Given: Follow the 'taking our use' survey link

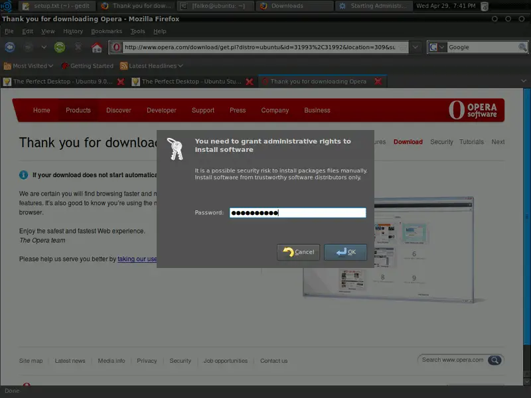Looking at the screenshot, I should click(x=137, y=259).
